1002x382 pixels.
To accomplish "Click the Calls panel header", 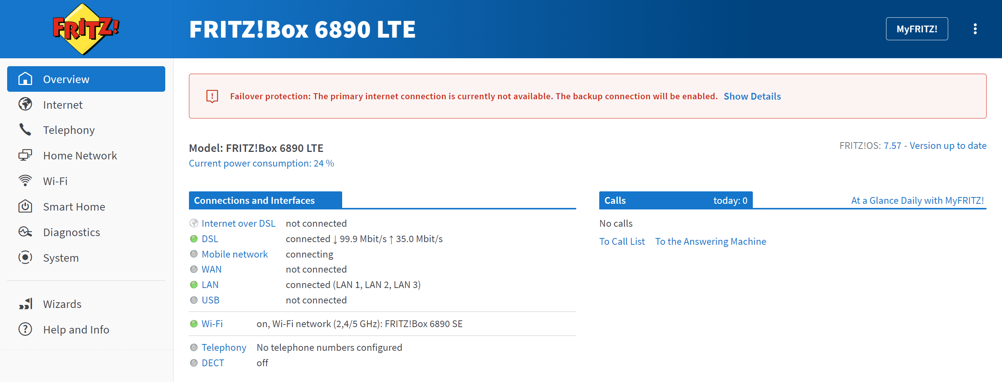I will (675, 200).
